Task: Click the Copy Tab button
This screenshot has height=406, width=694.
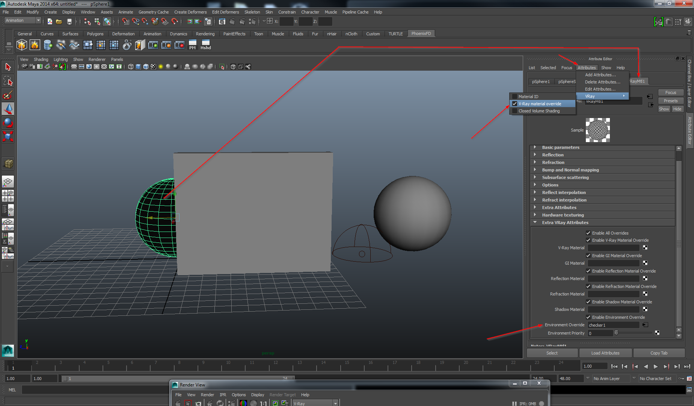Action: click(659, 353)
